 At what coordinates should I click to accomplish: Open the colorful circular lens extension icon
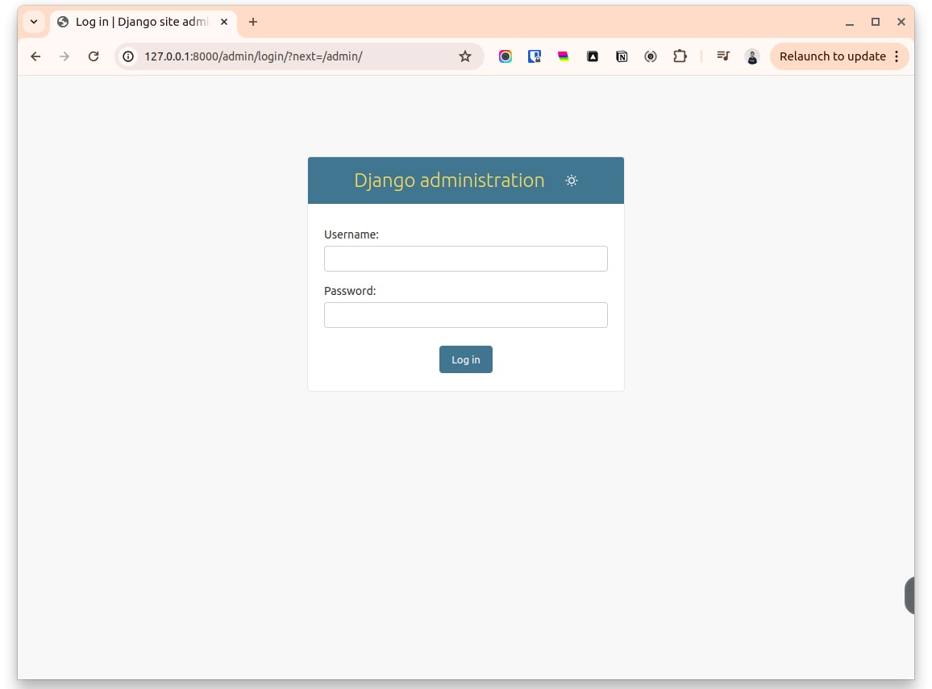[x=506, y=56]
